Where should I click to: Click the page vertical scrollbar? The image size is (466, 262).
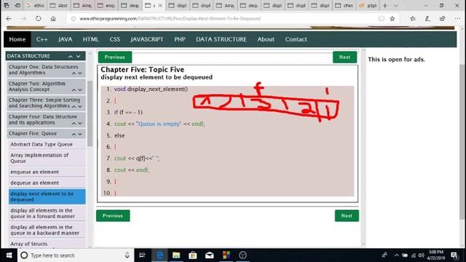pyautogui.click(x=462, y=142)
